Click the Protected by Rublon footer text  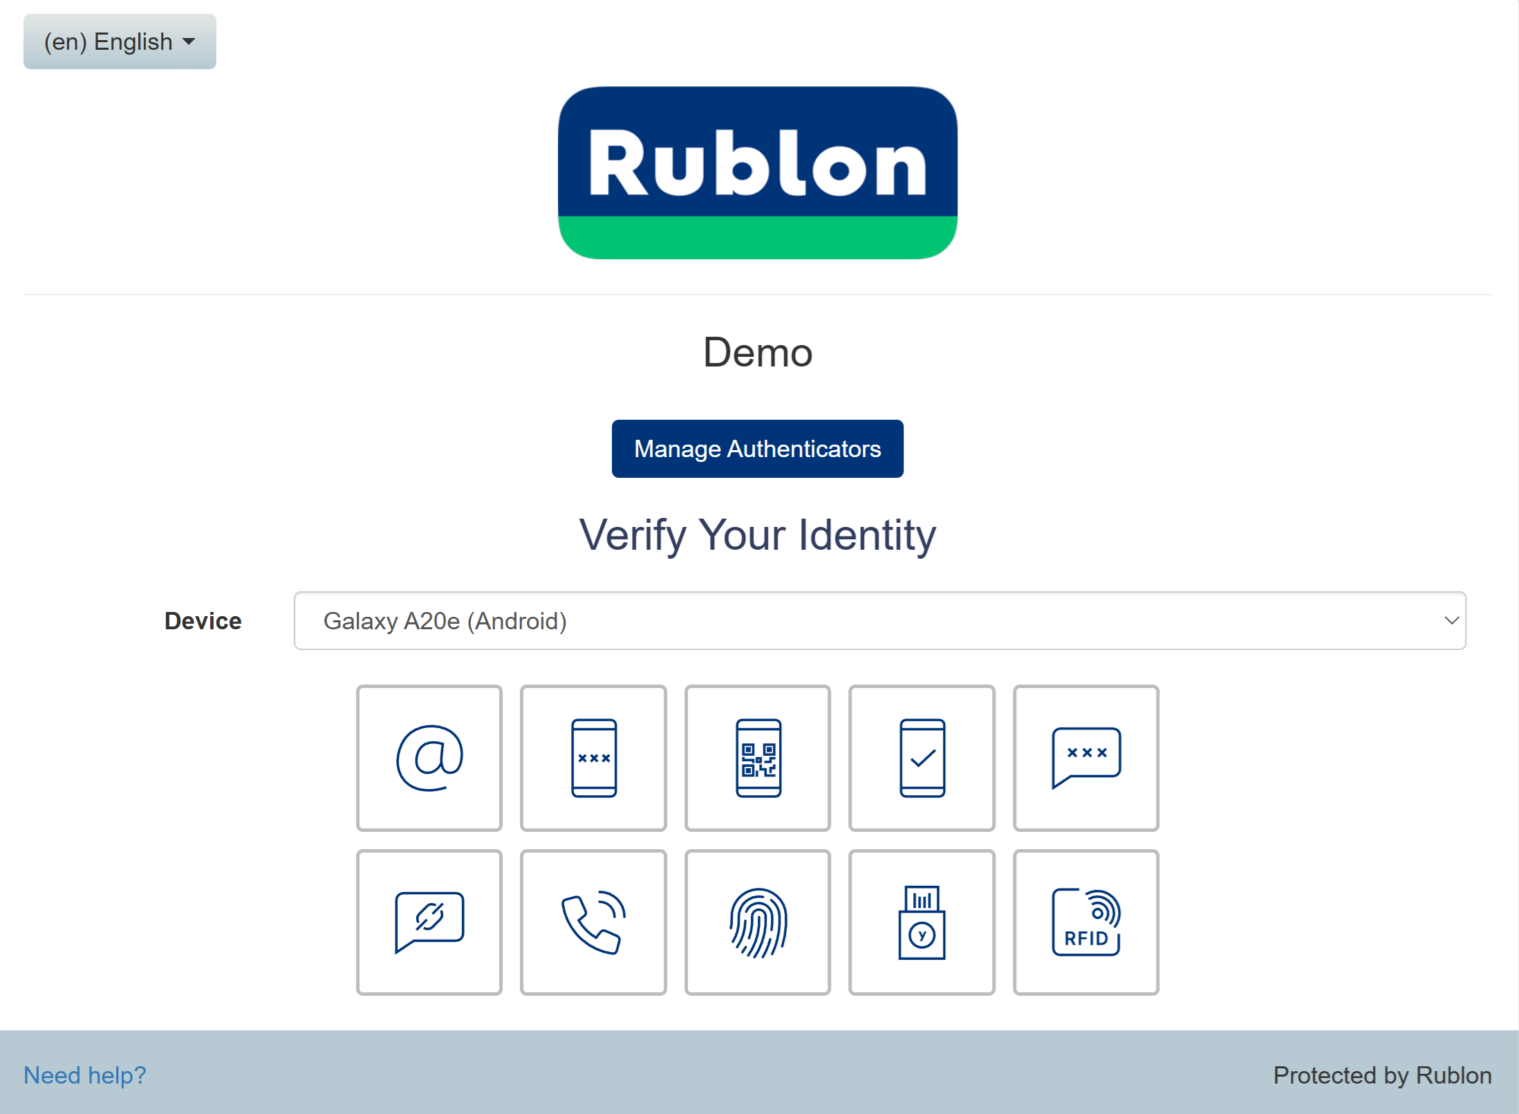[x=1382, y=1075]
